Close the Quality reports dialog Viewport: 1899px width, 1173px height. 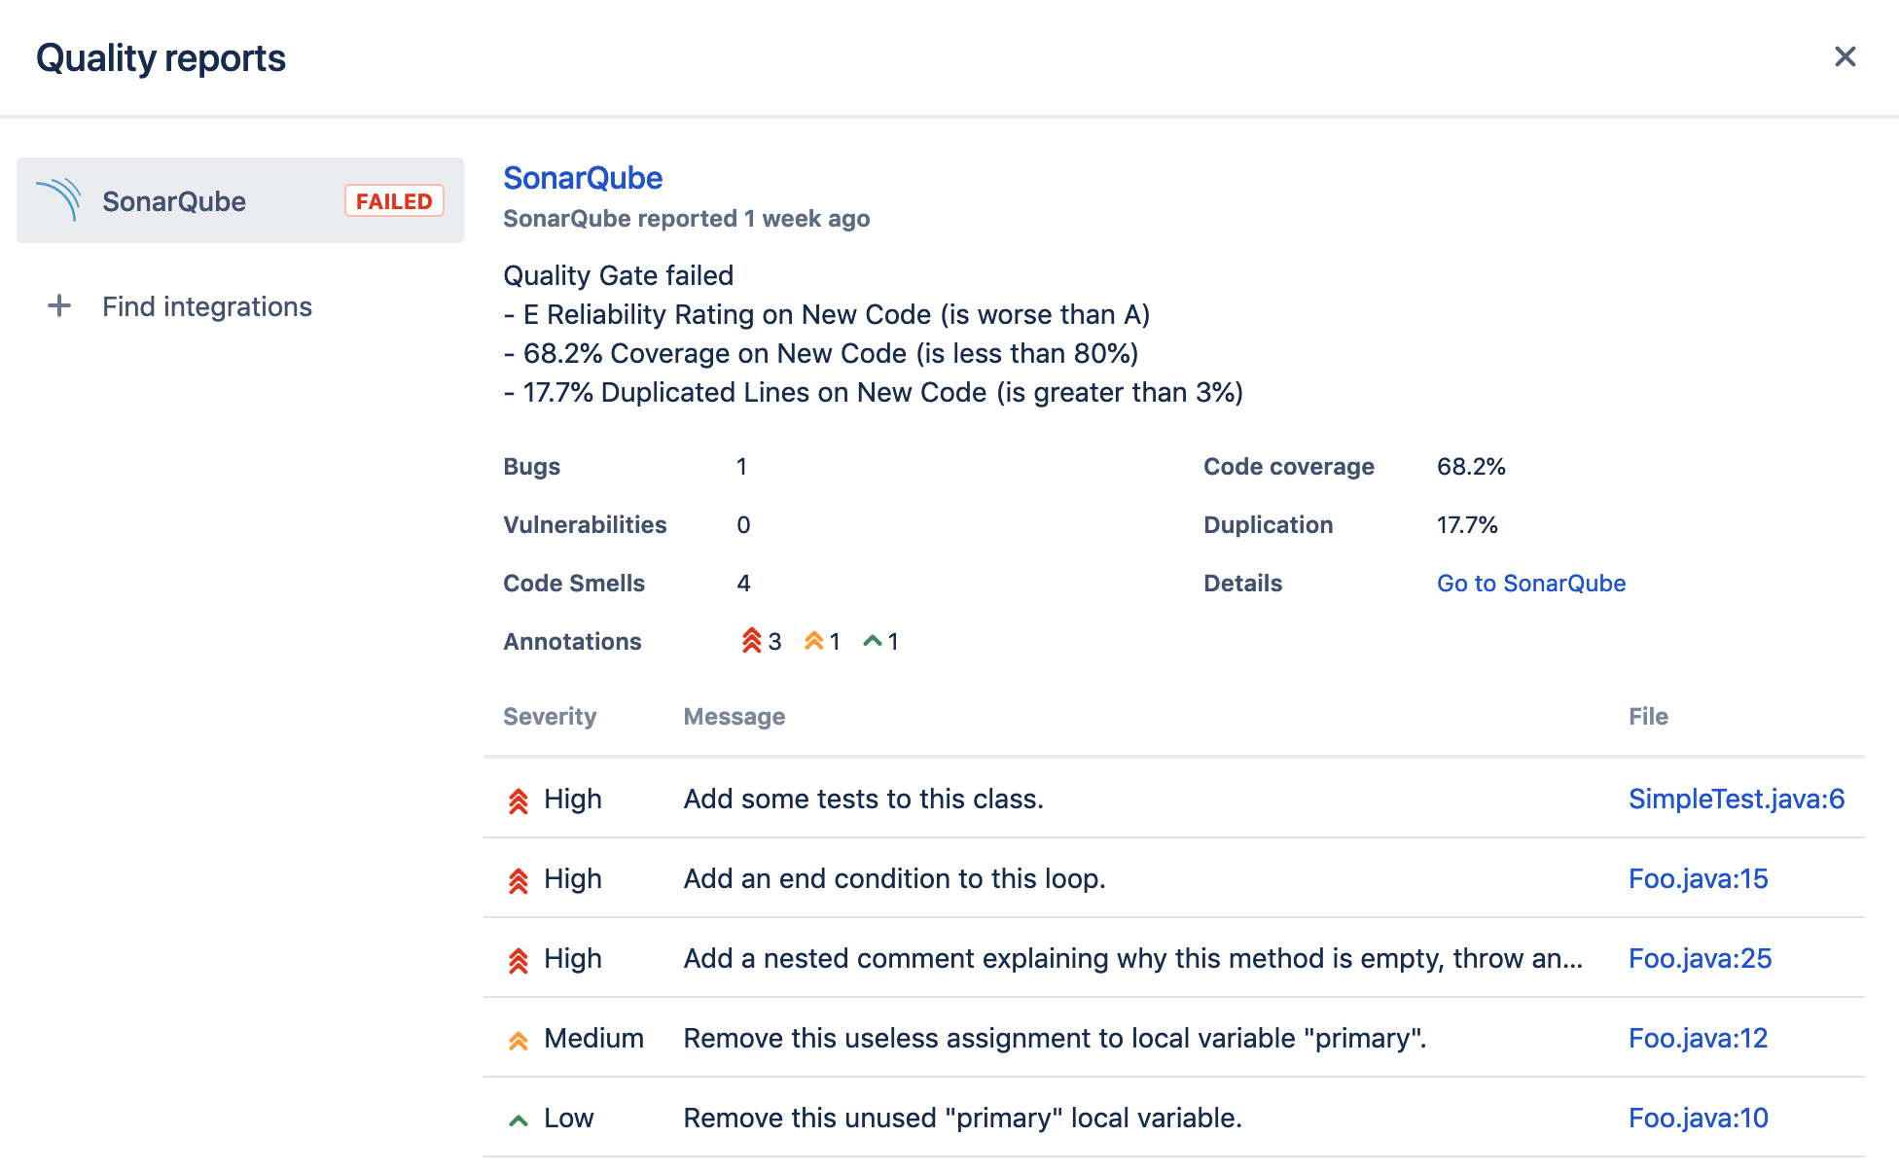click(x=1845, y=56)
